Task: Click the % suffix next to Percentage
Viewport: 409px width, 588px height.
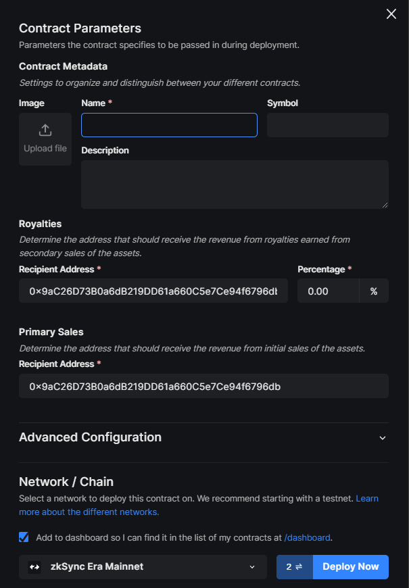Action: tap(374, 291)
